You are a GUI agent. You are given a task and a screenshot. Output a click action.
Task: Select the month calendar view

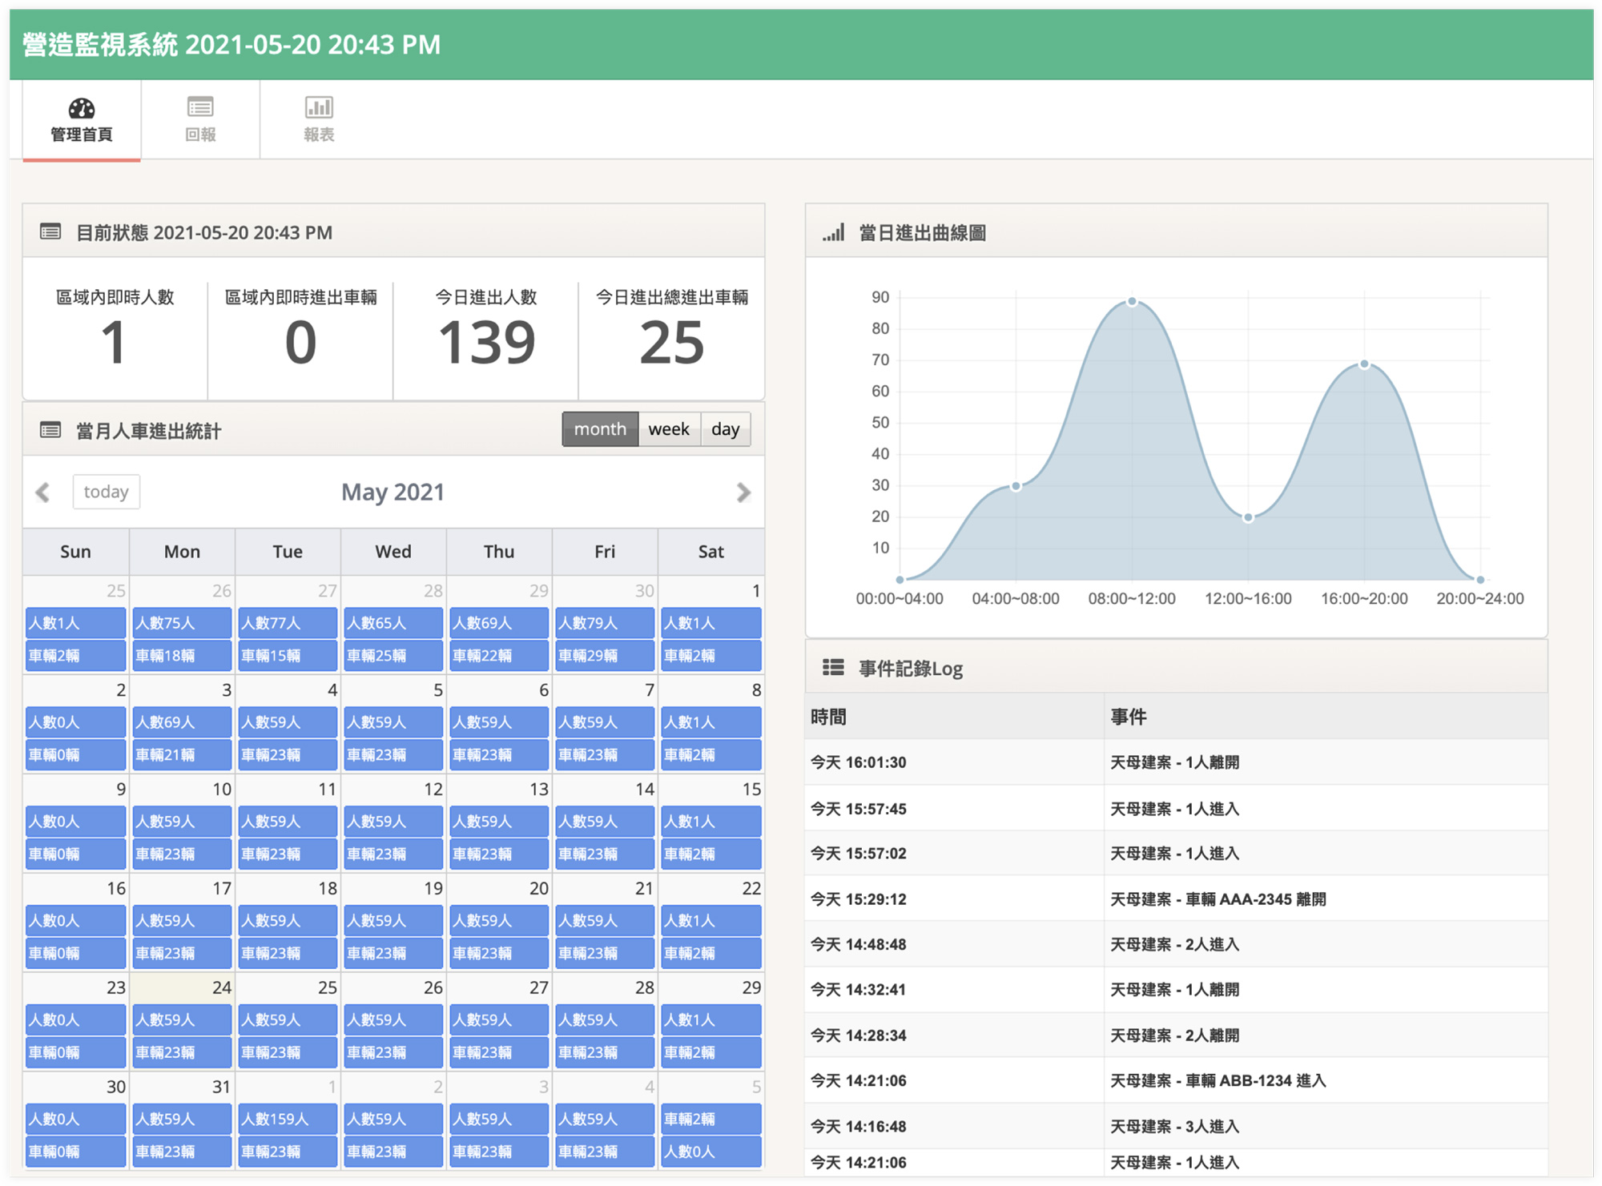600,429
